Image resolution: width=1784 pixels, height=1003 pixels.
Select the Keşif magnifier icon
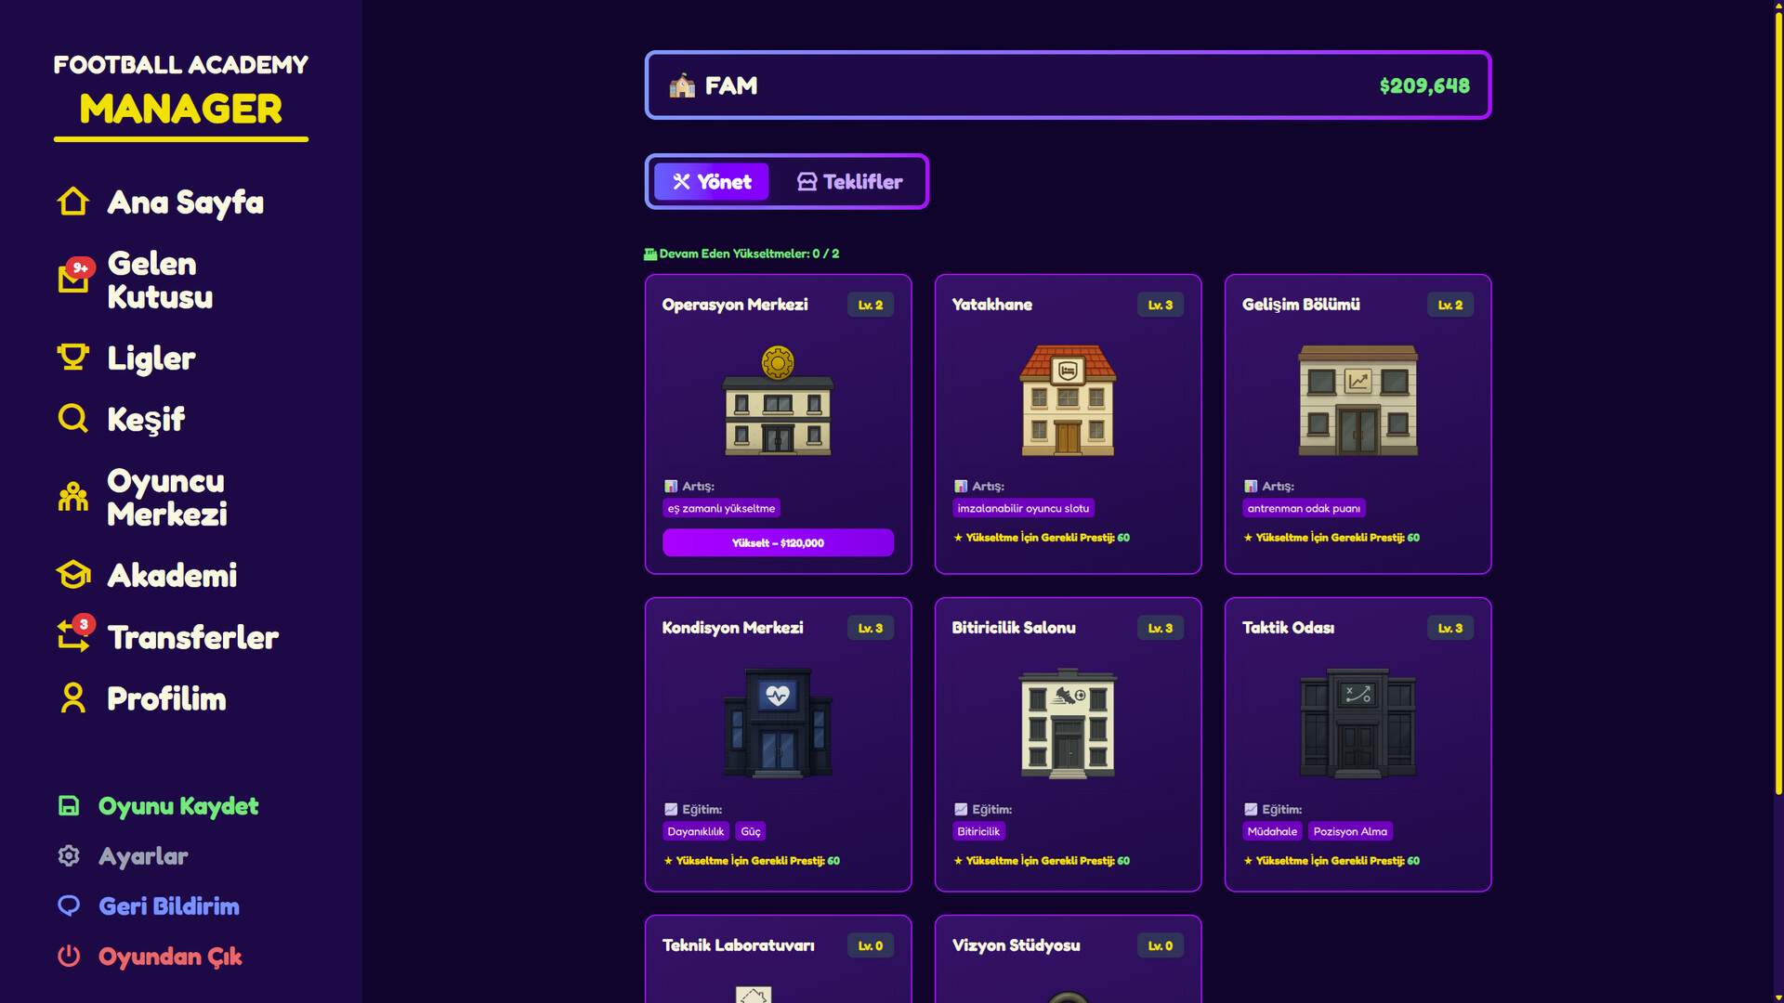point(73,419)
